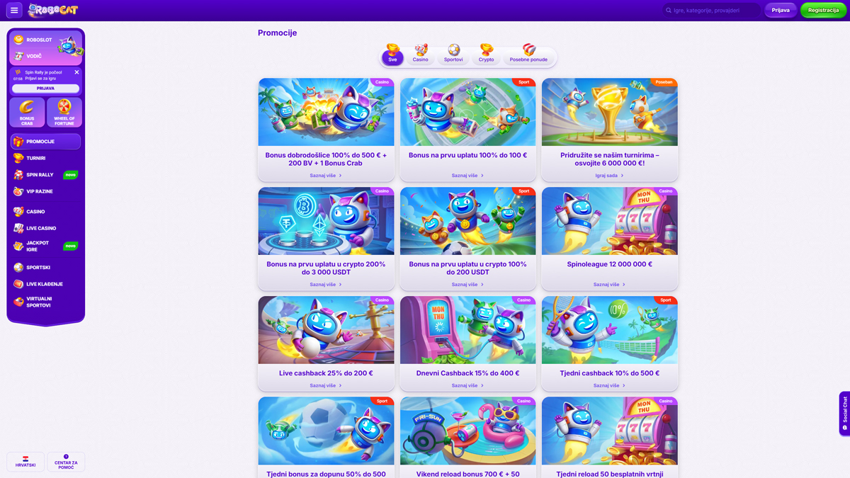This screenshot has width=850, height=478.
Task: Open the Spinoleague promotion thumbnail
Action: click(x=609, y=221)
